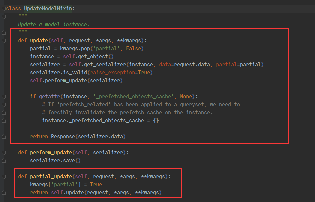Click fold marker at the docstring's closing quotes
The width and height of the screenshot is (315, 202).
tap(4, 33)
